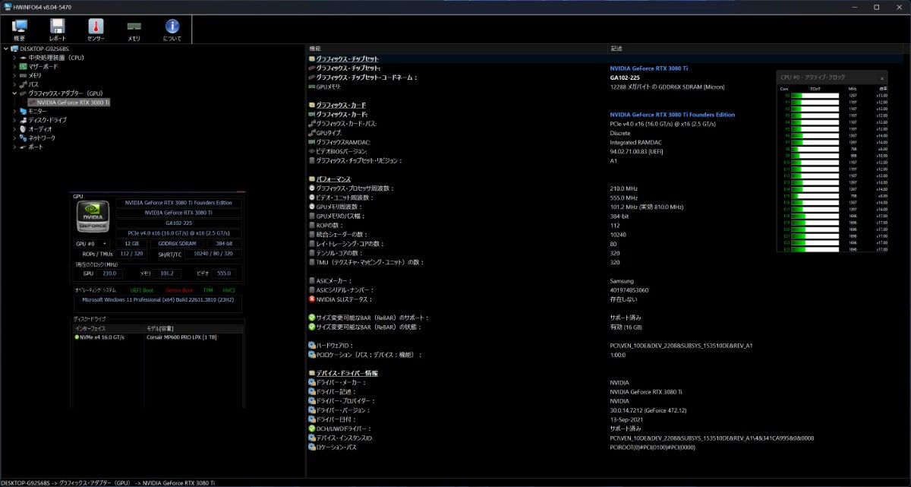Expand the モニター tree node
The height and width of the screenshot is (487, 911).
click(x=14, y=111)
